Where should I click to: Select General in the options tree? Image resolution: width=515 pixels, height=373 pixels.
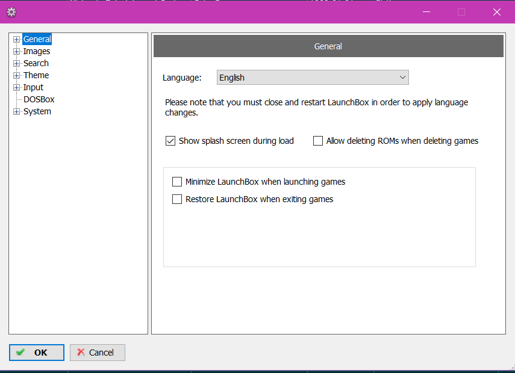[37, 39]
